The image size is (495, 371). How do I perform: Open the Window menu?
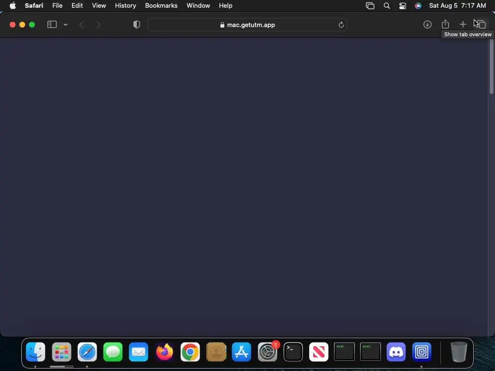198,6
